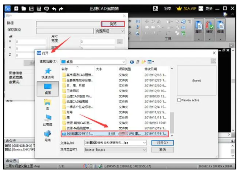
Task: Select the folder dated 2018/9/3 10:01
Action: click(115, 123)
